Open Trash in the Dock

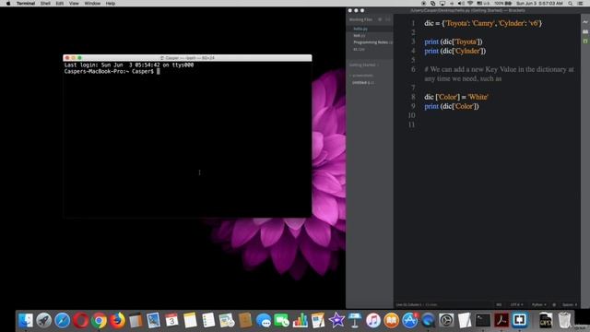click(x=564, y=320)
